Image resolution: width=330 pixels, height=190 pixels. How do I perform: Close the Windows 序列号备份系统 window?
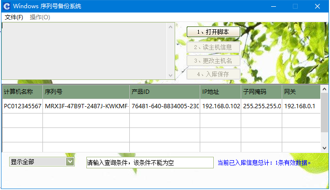tap(317, 6)
